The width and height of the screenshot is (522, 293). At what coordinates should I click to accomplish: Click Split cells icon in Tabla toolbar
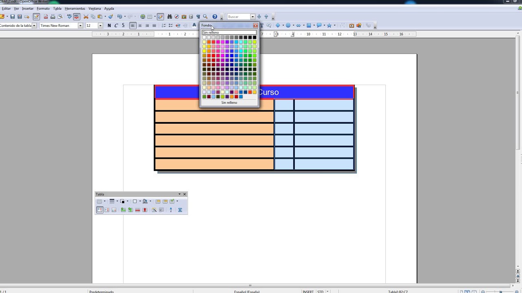pyautogui.click(x=165, y=201)
